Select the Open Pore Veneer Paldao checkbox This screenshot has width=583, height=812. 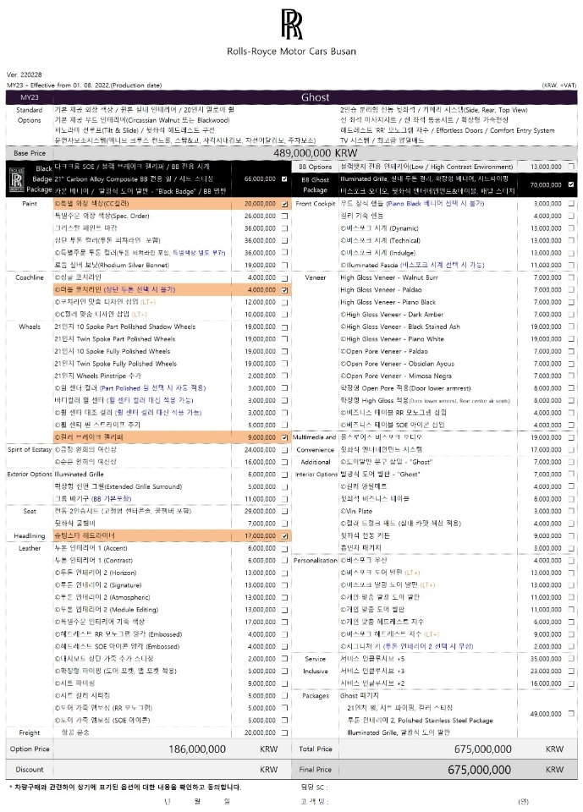[x=571, y=351]
